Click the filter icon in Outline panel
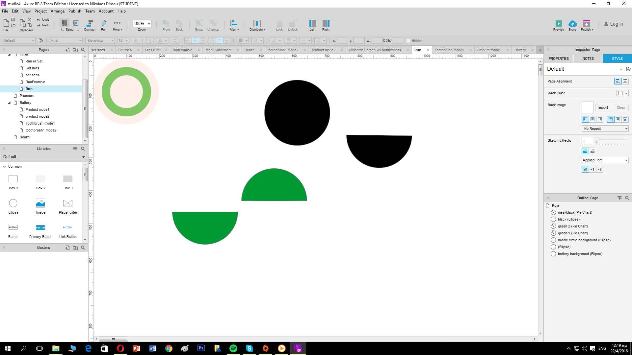The width and height of the screenshot is (632, 355). pos(619,198)
